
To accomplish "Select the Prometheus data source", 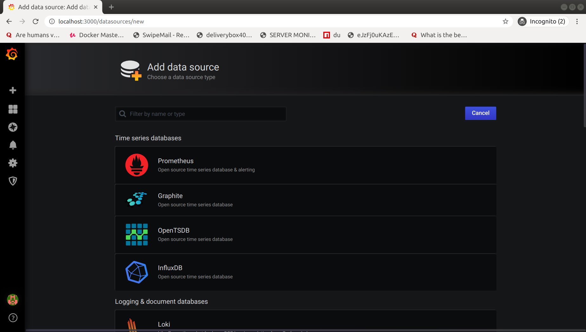I will coord(306,165).
